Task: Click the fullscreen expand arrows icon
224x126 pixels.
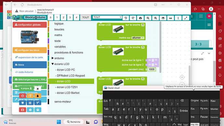Action: click(x=186, y=18)
